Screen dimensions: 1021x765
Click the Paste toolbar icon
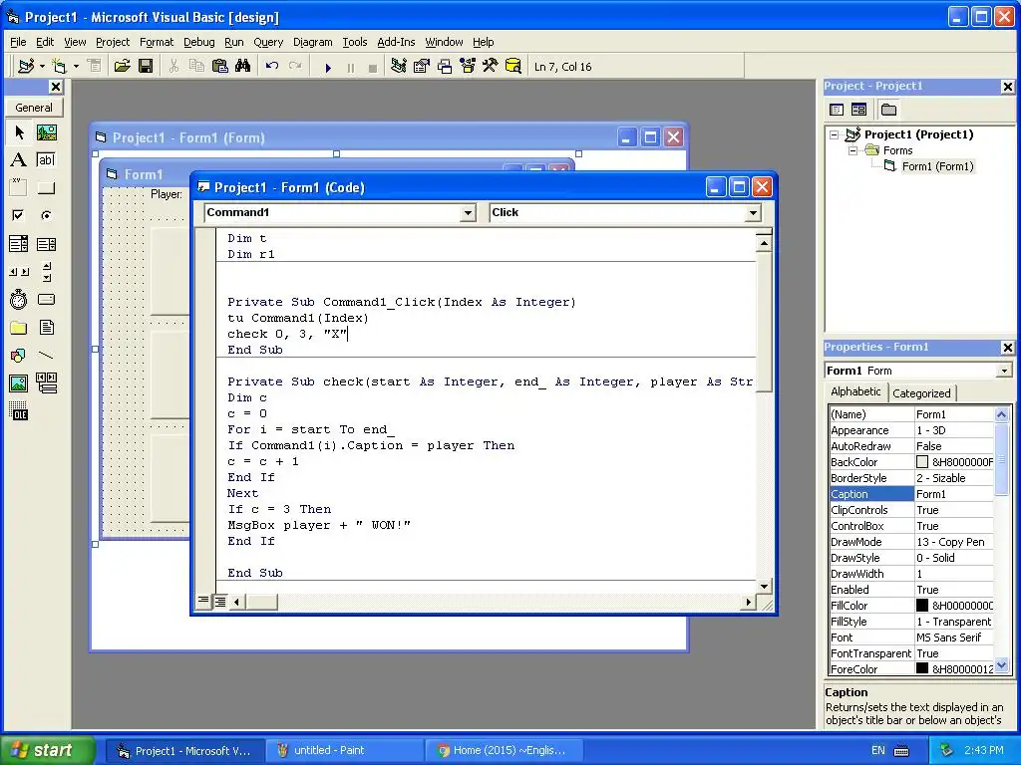[220, 67]
